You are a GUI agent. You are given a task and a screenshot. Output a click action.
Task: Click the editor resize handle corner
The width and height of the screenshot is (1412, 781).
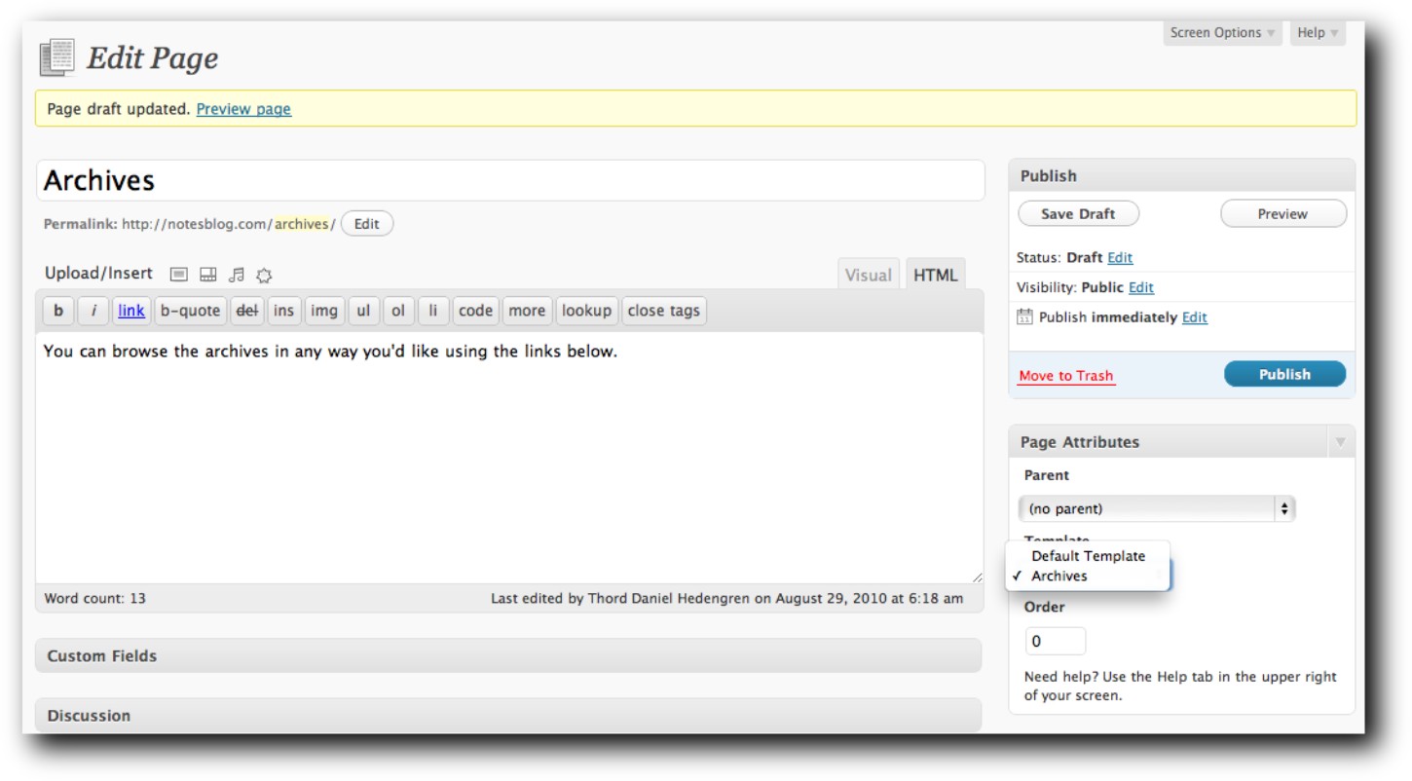point(977,576)
